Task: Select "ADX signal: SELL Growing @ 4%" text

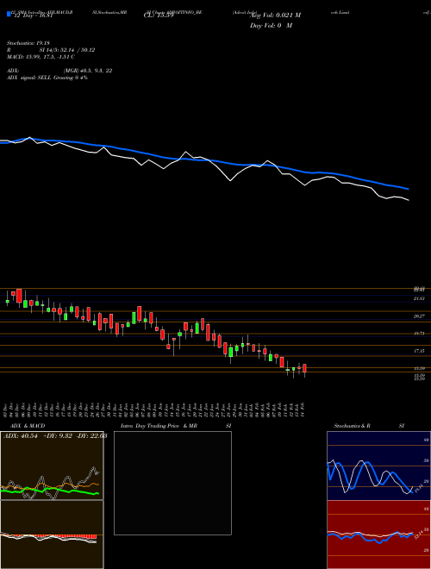Action: [x=47, y=78]
